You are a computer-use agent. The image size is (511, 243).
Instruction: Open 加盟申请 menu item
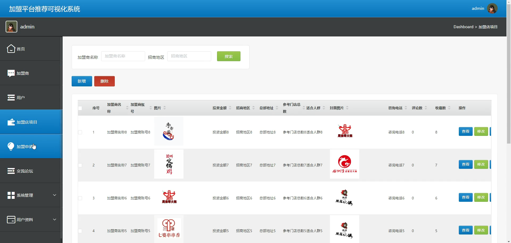(x=31, y=146)
